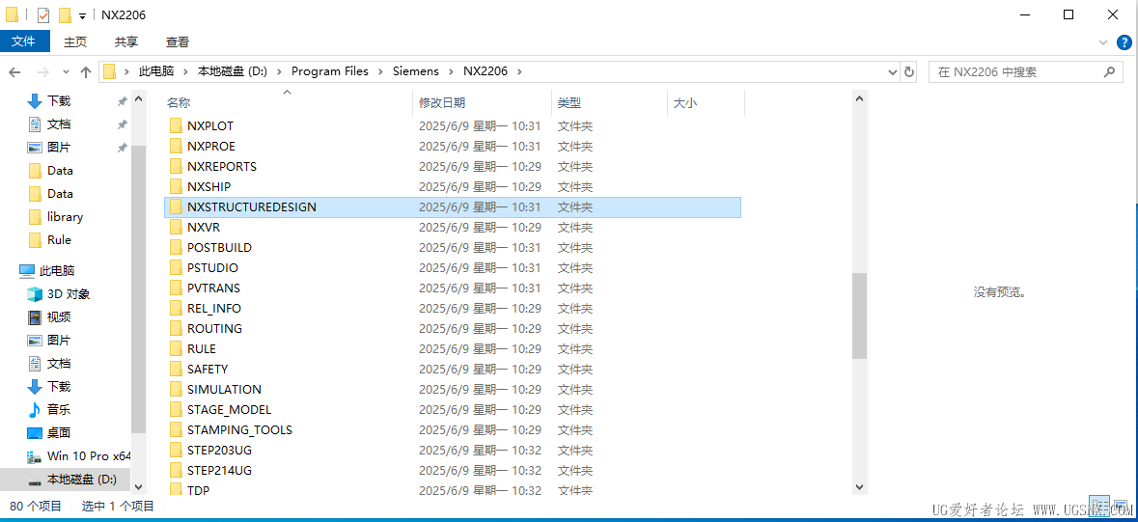This screenshot has width=1138, height=522.
Task: Select the SAFETY folder name
Action: (208, 370)
